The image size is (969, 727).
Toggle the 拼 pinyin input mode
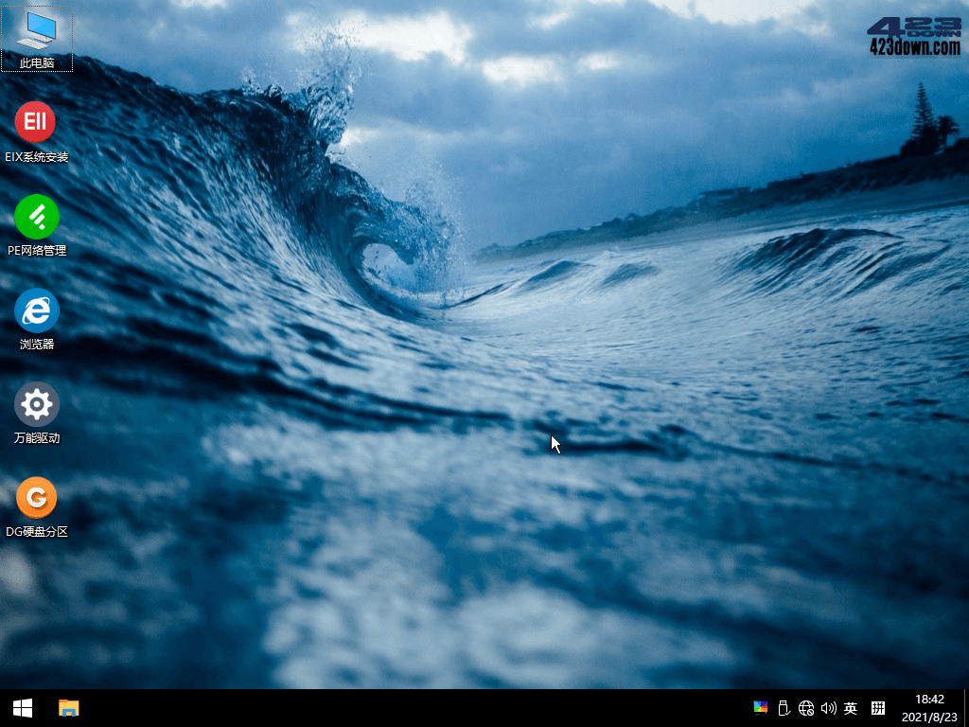pyautogui.click(x=878, y=707)
